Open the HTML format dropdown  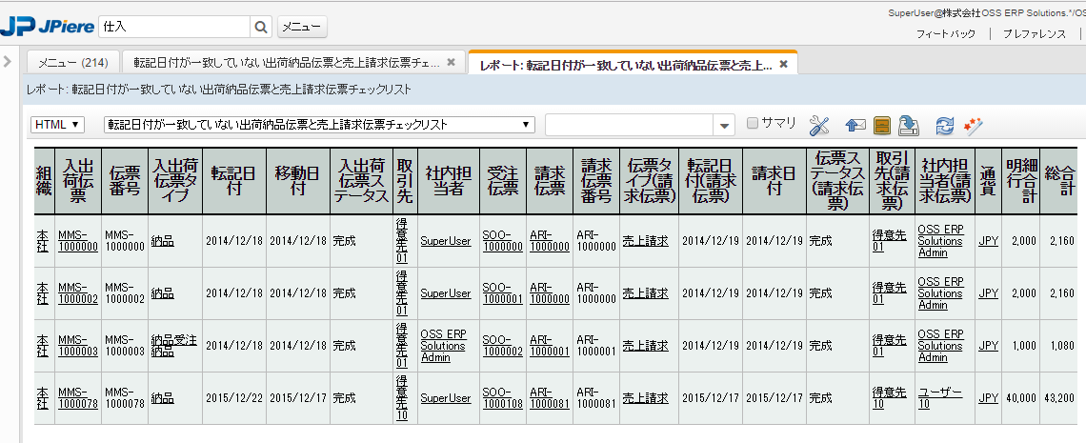point(57,125)
